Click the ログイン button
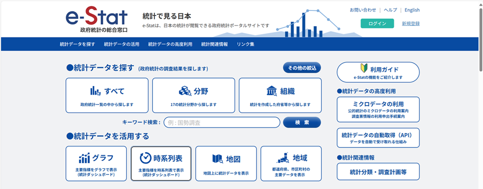Image resolution: width=483 pixels, height=189 pixels. [377, 23]
